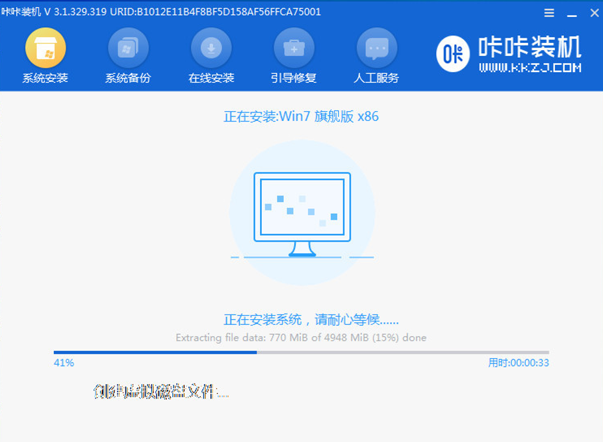Switch to the 系统安装 tab label
The width and height of the screenshot is (603, 442).
click(x=45, y=78)
